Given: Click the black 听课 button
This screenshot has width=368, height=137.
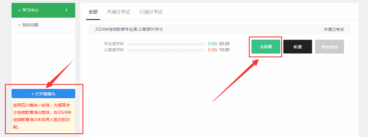Looking at the screenshot, I should [298, 47].
